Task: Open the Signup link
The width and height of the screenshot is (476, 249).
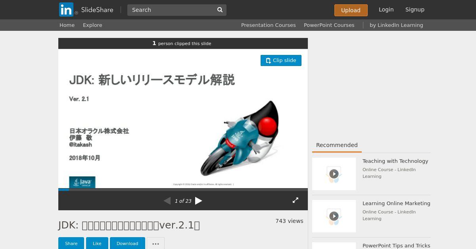Action: [415, 9]
